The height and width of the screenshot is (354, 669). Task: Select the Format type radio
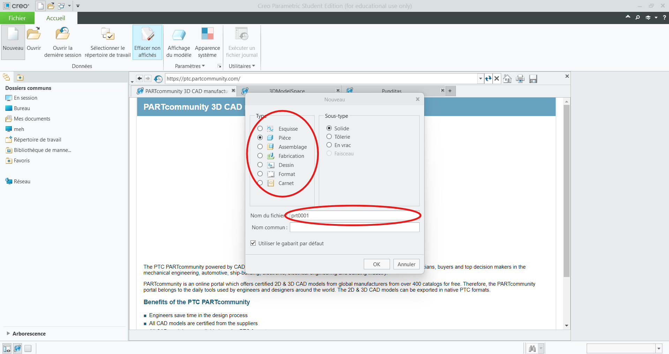[x=260, y=174]
